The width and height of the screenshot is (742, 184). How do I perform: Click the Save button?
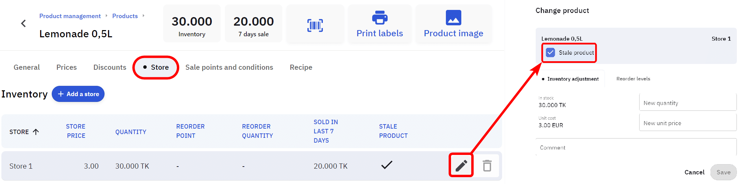pyautogui.click(x=723, y=172)
